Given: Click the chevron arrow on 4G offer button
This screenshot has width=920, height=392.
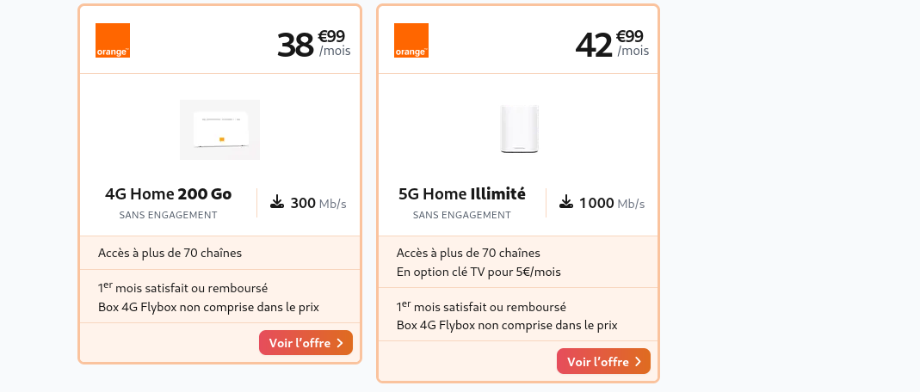Looking at the screenshot, I should (340, 343).
